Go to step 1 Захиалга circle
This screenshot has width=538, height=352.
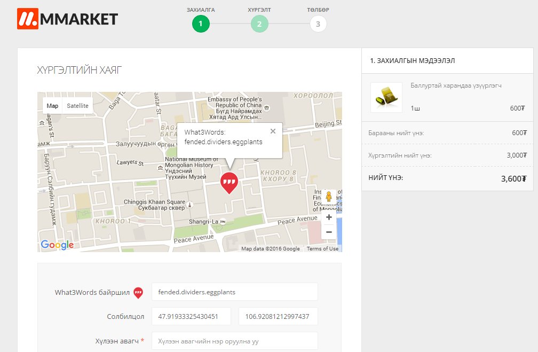(x=201, y=24)
